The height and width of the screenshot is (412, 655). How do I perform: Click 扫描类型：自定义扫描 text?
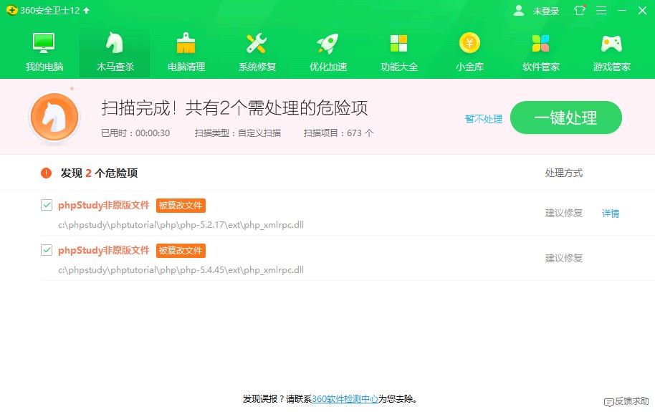tap(238, 133)
